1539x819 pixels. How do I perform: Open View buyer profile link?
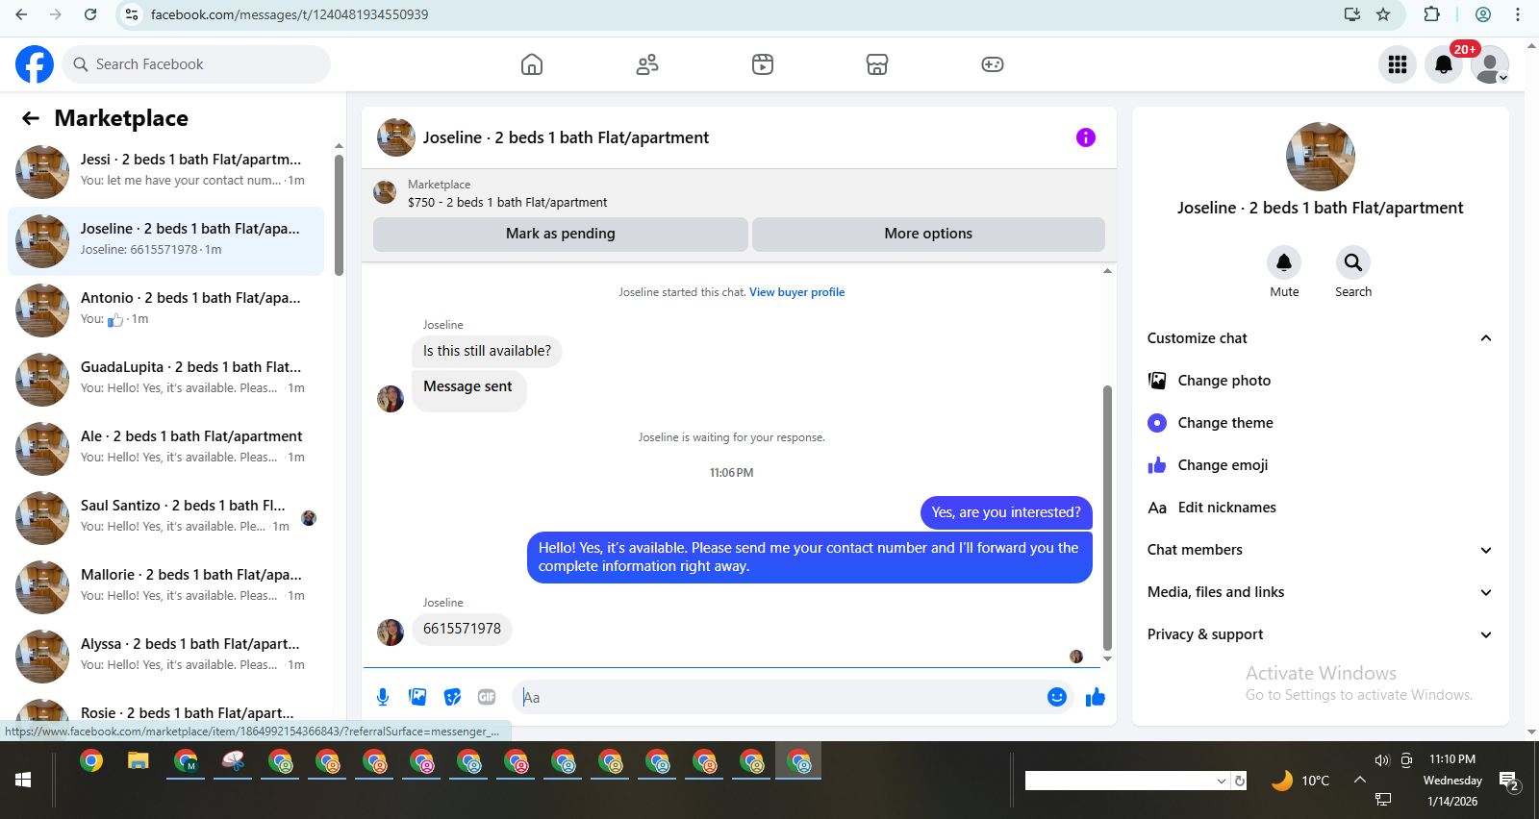click(796, 292)
